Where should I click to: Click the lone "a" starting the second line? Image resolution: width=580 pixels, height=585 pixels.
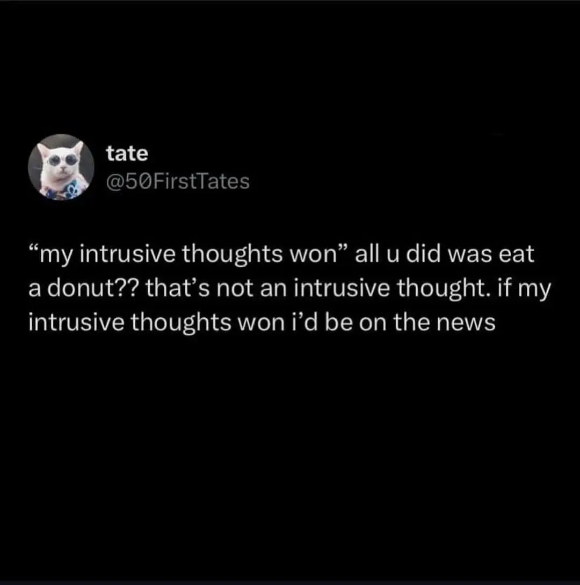(x=35, y=290)
